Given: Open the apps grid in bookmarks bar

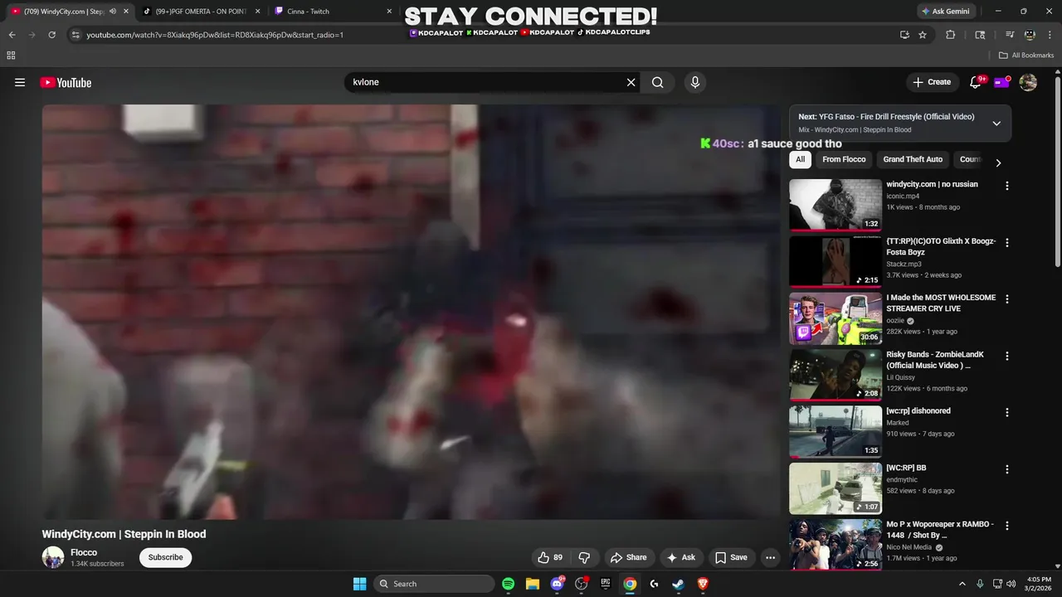Looking at the screenshot, I should [11, 56].
